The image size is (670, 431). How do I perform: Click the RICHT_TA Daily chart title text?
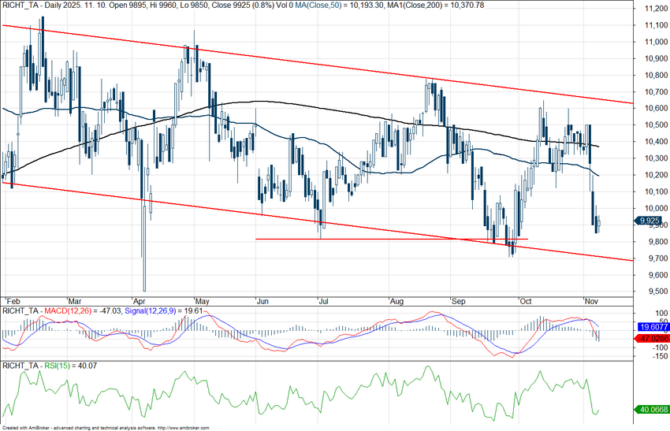(x=47, y=5)
